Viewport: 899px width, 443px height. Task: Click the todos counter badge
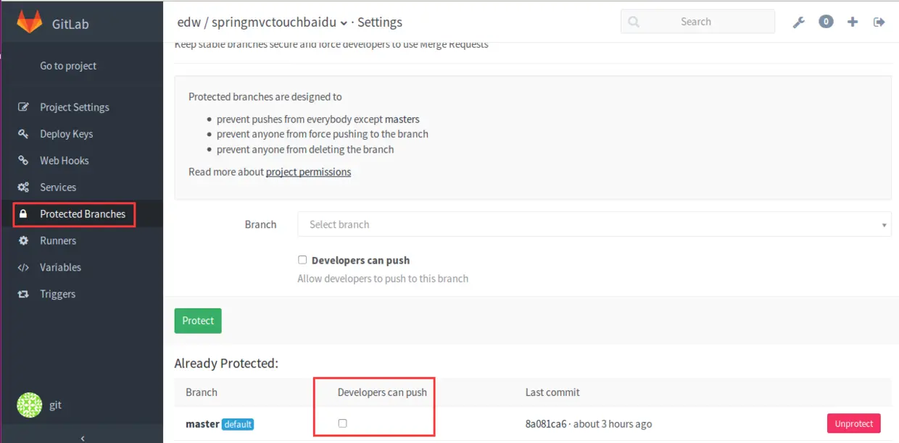pyautogui.click(x=826, y=22)
